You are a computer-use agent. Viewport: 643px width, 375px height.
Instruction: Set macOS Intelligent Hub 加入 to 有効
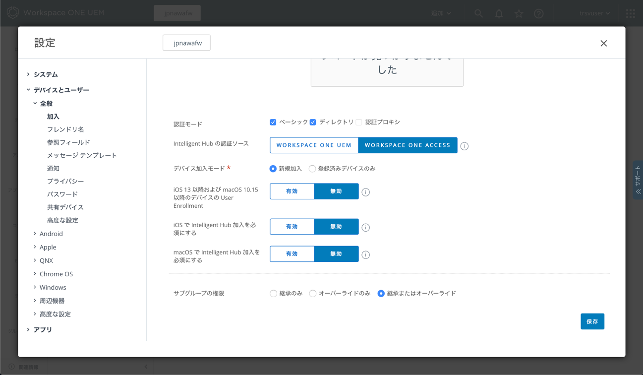[292, 254]
